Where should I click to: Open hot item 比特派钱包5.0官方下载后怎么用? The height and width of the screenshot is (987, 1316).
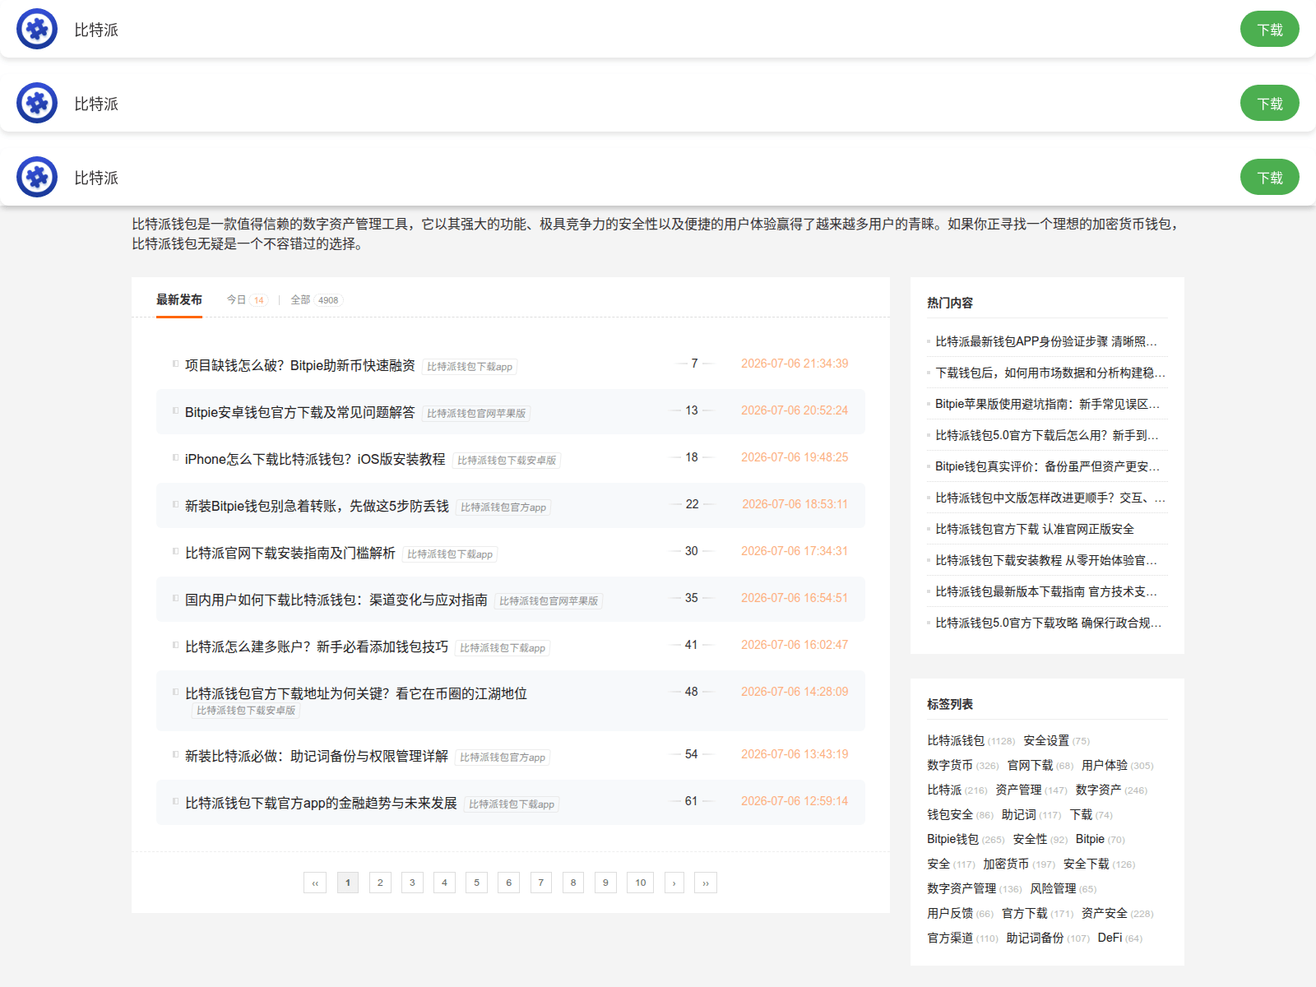tap(1047, 435)
